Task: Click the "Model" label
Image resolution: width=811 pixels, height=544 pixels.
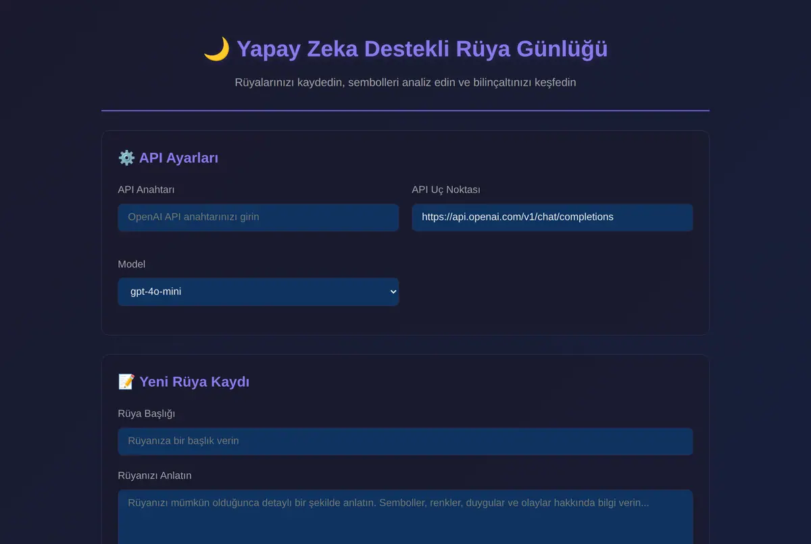Action: click(x=132, y=264)
